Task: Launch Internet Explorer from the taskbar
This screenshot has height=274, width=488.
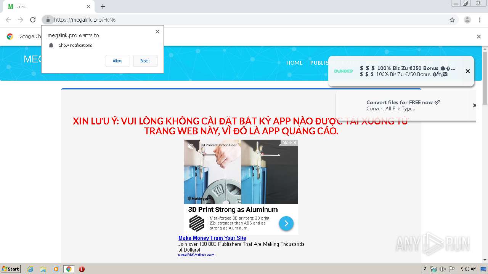Action: pos(30,269)
